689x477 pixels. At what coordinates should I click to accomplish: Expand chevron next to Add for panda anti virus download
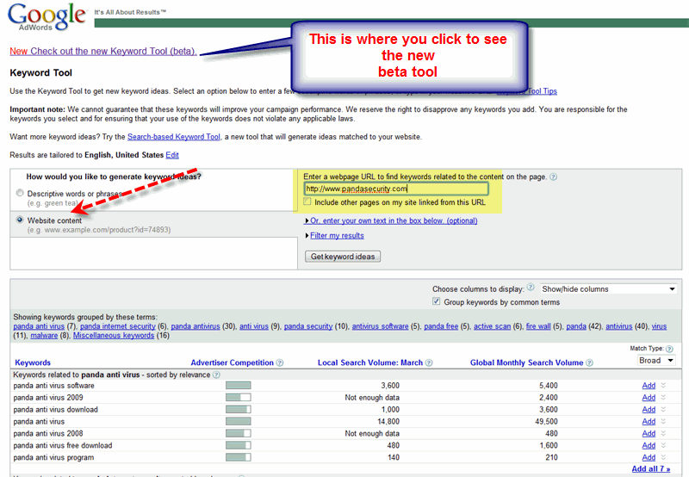[663, 409]
